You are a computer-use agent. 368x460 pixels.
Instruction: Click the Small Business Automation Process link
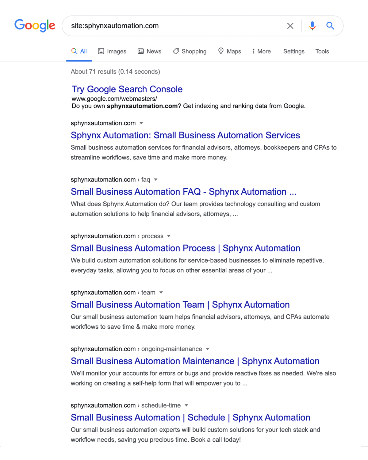(185, 248)
